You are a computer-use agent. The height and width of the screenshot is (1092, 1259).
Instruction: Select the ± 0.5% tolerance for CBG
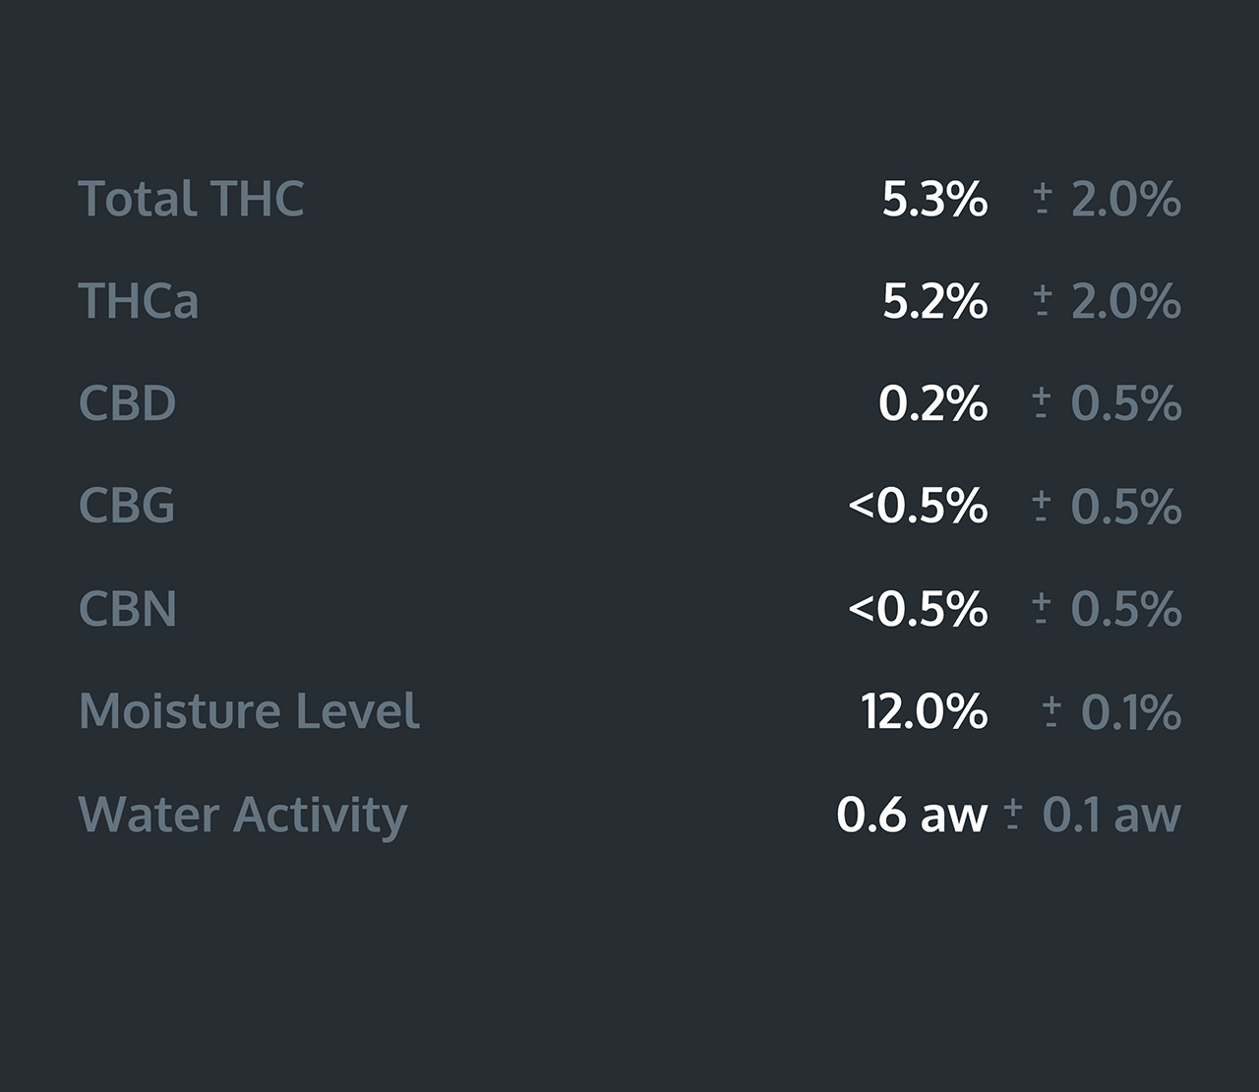(x=1109, y=506)
